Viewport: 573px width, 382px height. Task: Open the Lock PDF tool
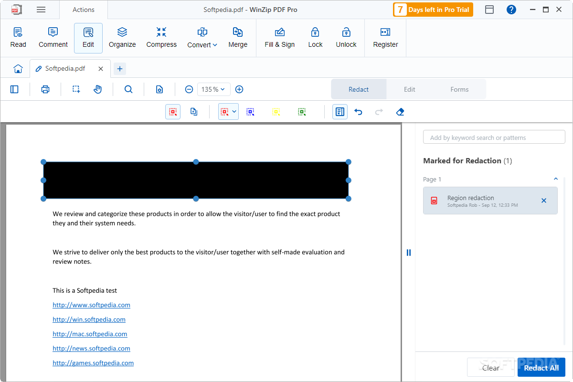[x=315, y=38]
